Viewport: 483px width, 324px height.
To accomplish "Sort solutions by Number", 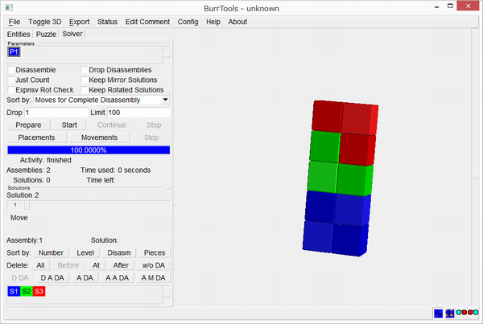I will [x=51, y=252].
